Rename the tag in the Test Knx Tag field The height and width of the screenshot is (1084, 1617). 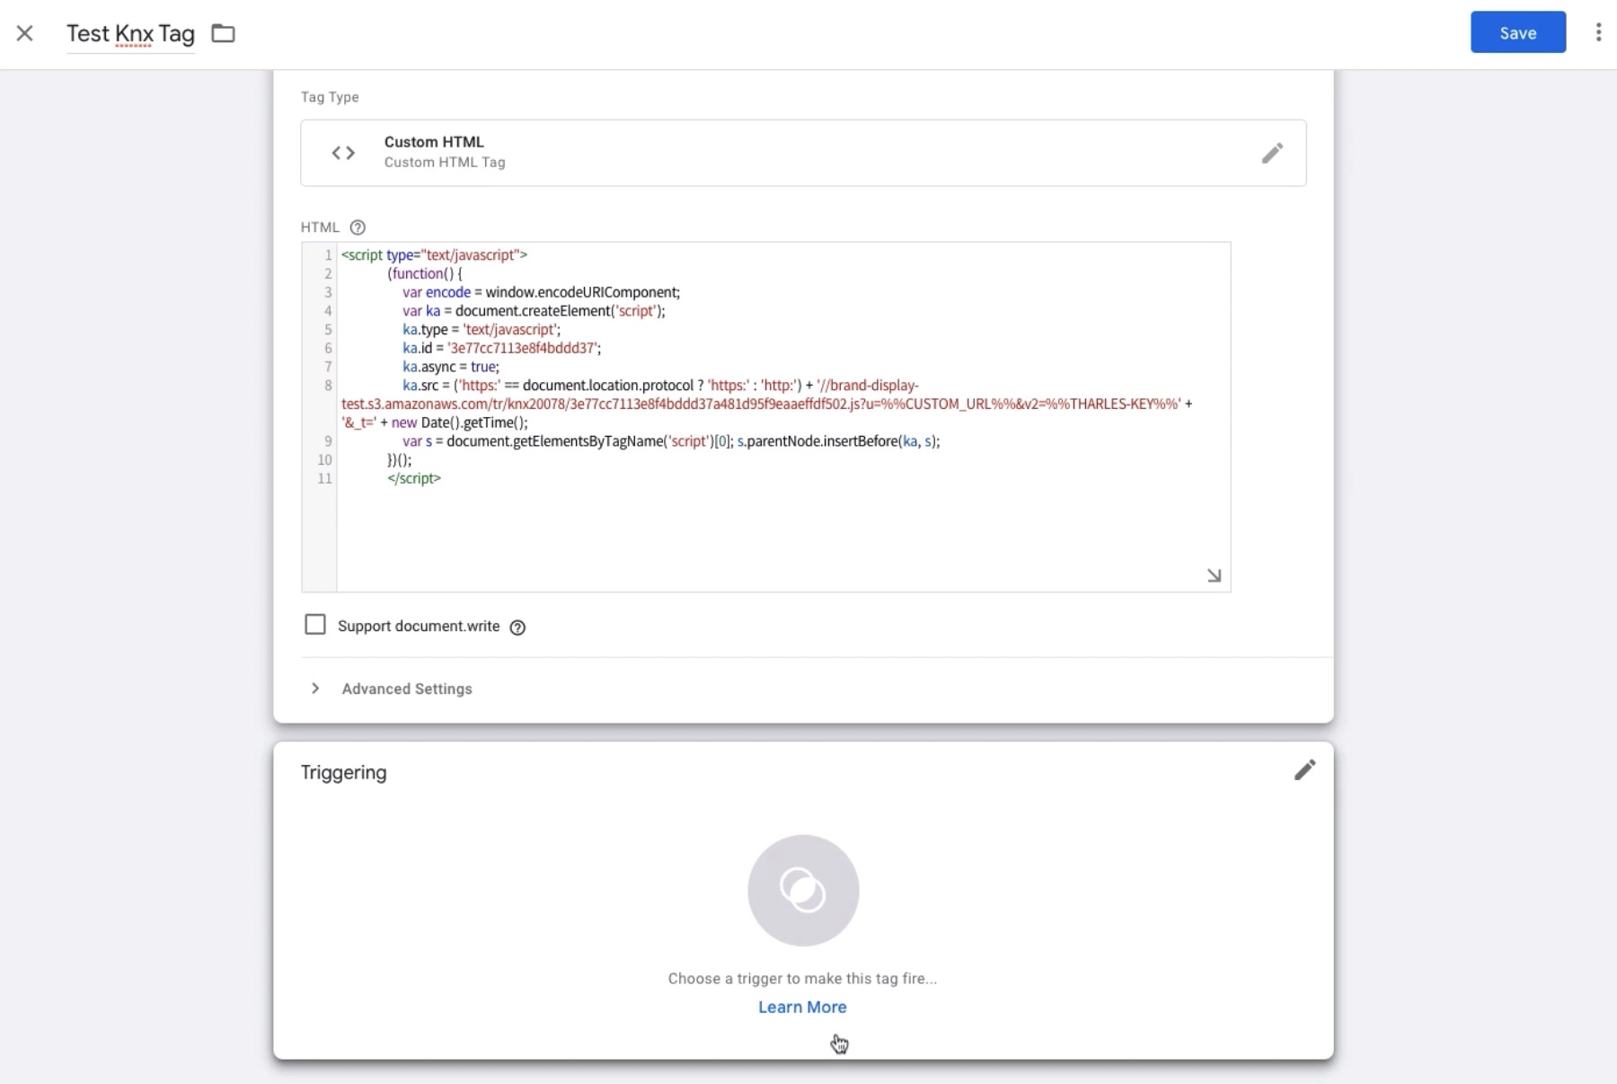pos(130,33)
